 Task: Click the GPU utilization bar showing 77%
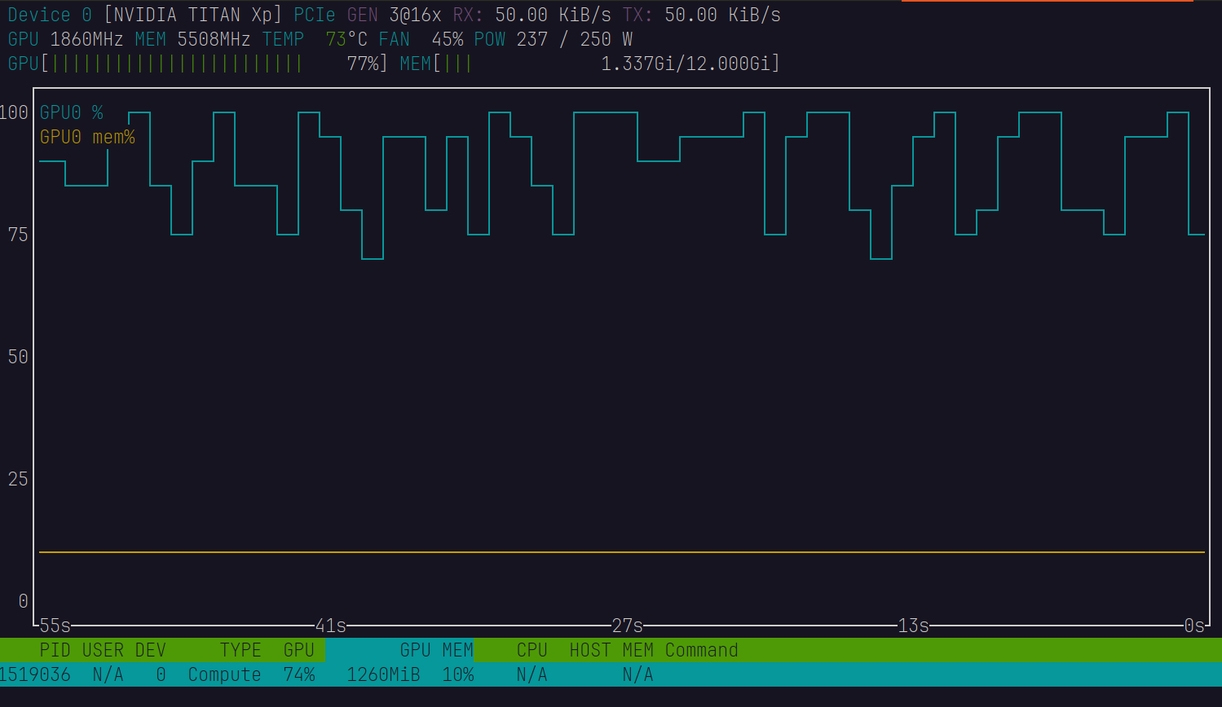coord(197,64)
